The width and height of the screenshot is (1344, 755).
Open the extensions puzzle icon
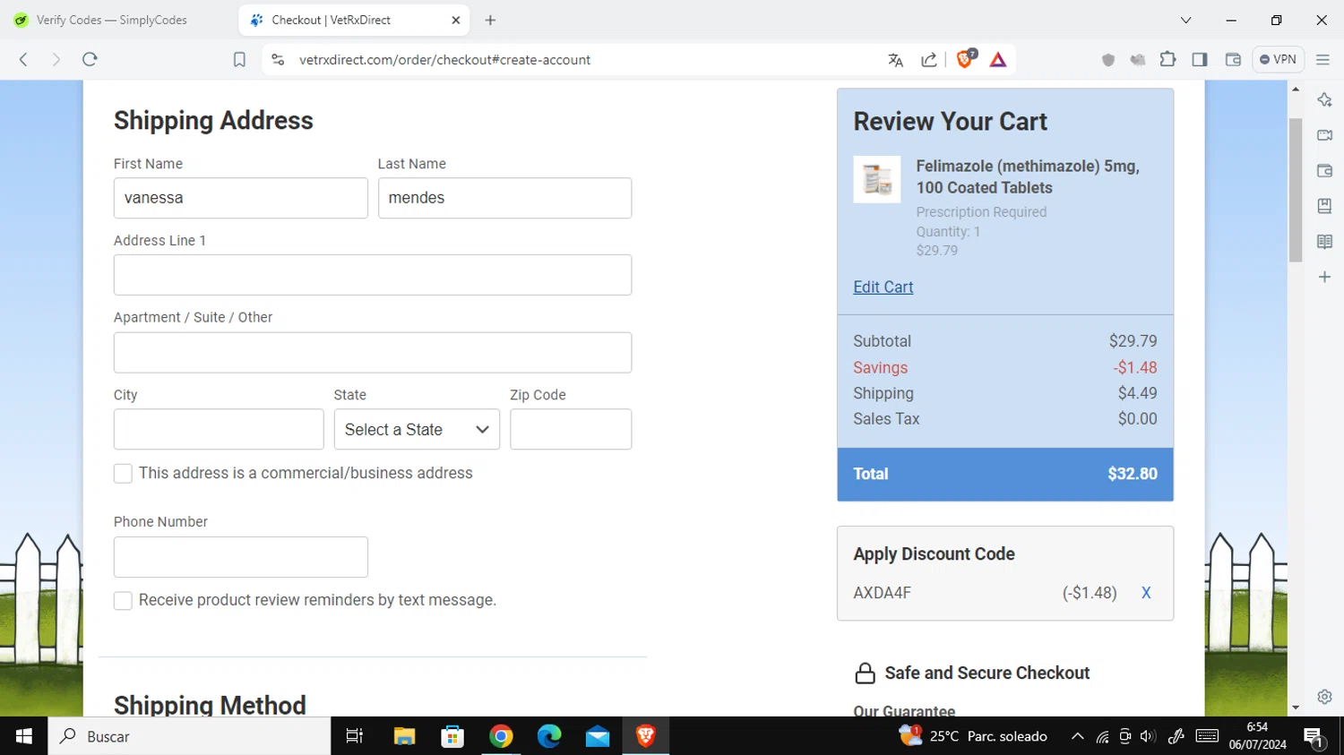pos(1167,59)
